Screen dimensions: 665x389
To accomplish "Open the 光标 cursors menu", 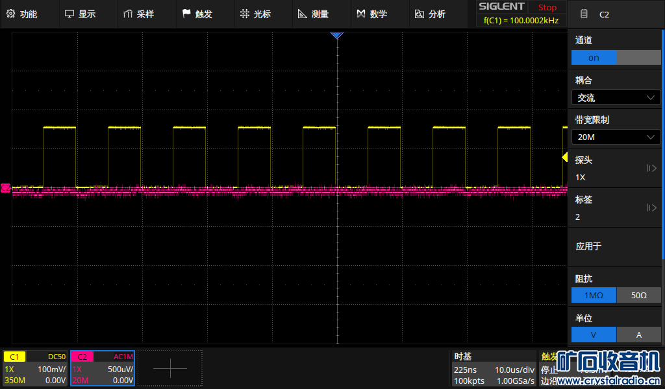I will [x=255, y=14].
